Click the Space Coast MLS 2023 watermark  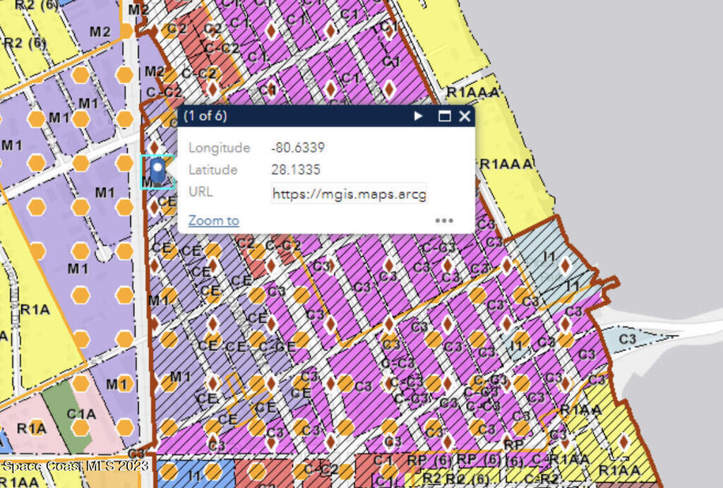pos(75,466)
